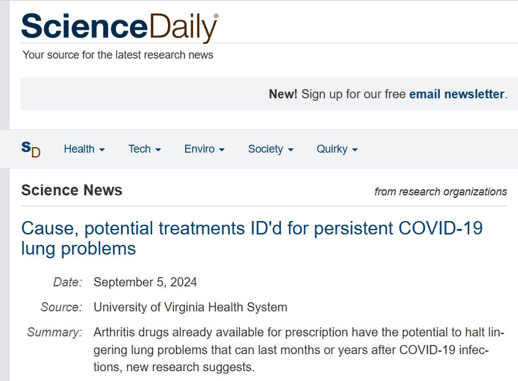Expand the Tech menu
Viewport: 518px width, 381px height.
pos(144,149)
